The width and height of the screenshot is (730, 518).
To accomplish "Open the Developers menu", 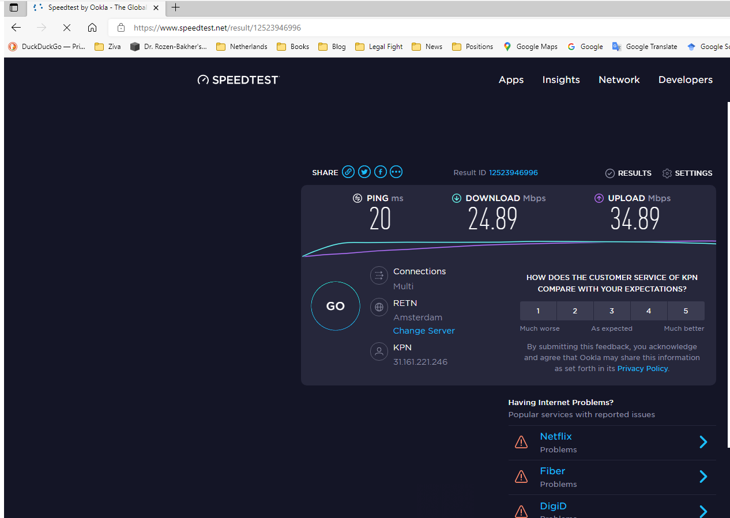I will [686, 80].
